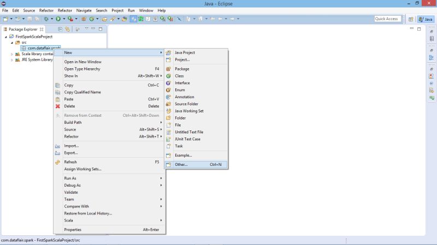Open the Edit menu
Image resolution: width=437 pixels, height=245 pixels.
16,10
